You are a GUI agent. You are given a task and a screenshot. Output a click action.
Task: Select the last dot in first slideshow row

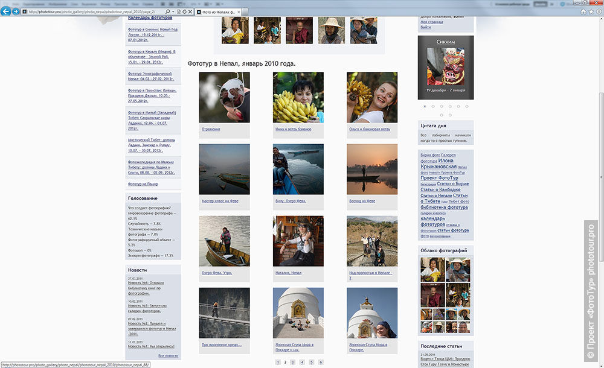[x=466, y=106]
